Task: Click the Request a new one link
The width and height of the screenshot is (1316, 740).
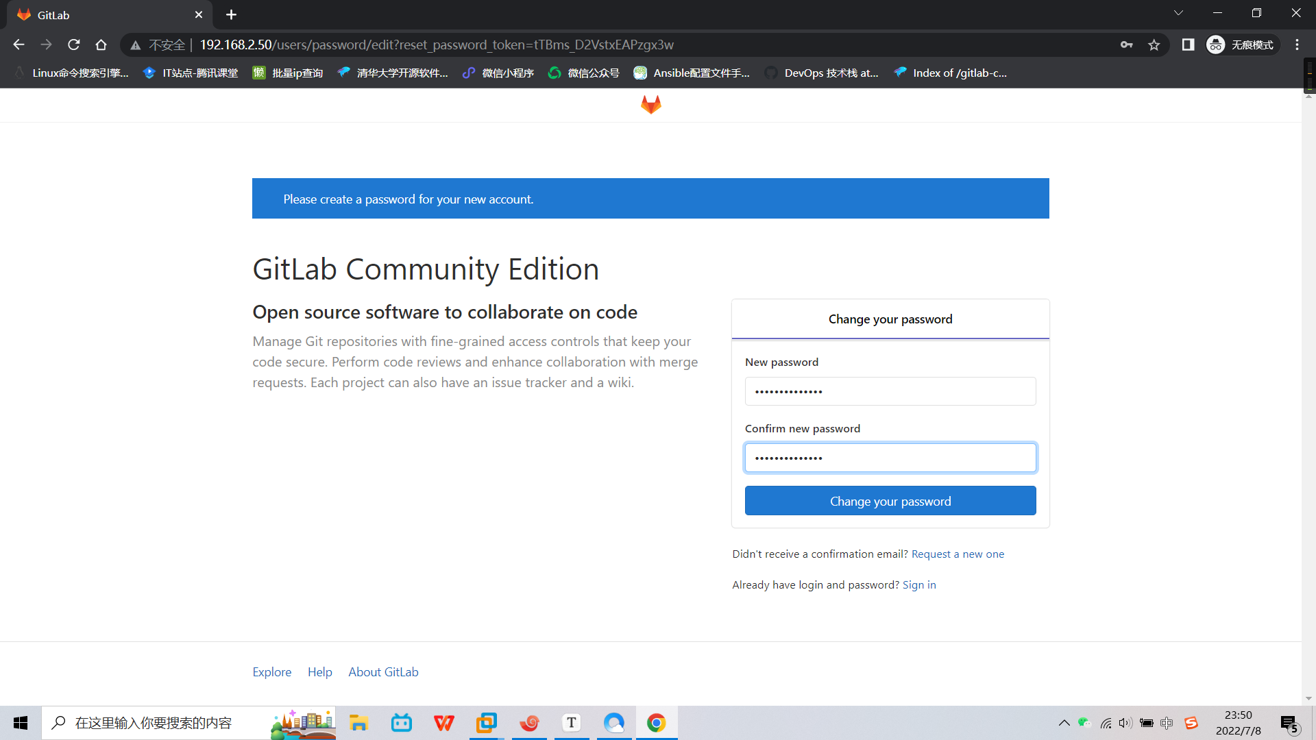Action: coord(958,554)
